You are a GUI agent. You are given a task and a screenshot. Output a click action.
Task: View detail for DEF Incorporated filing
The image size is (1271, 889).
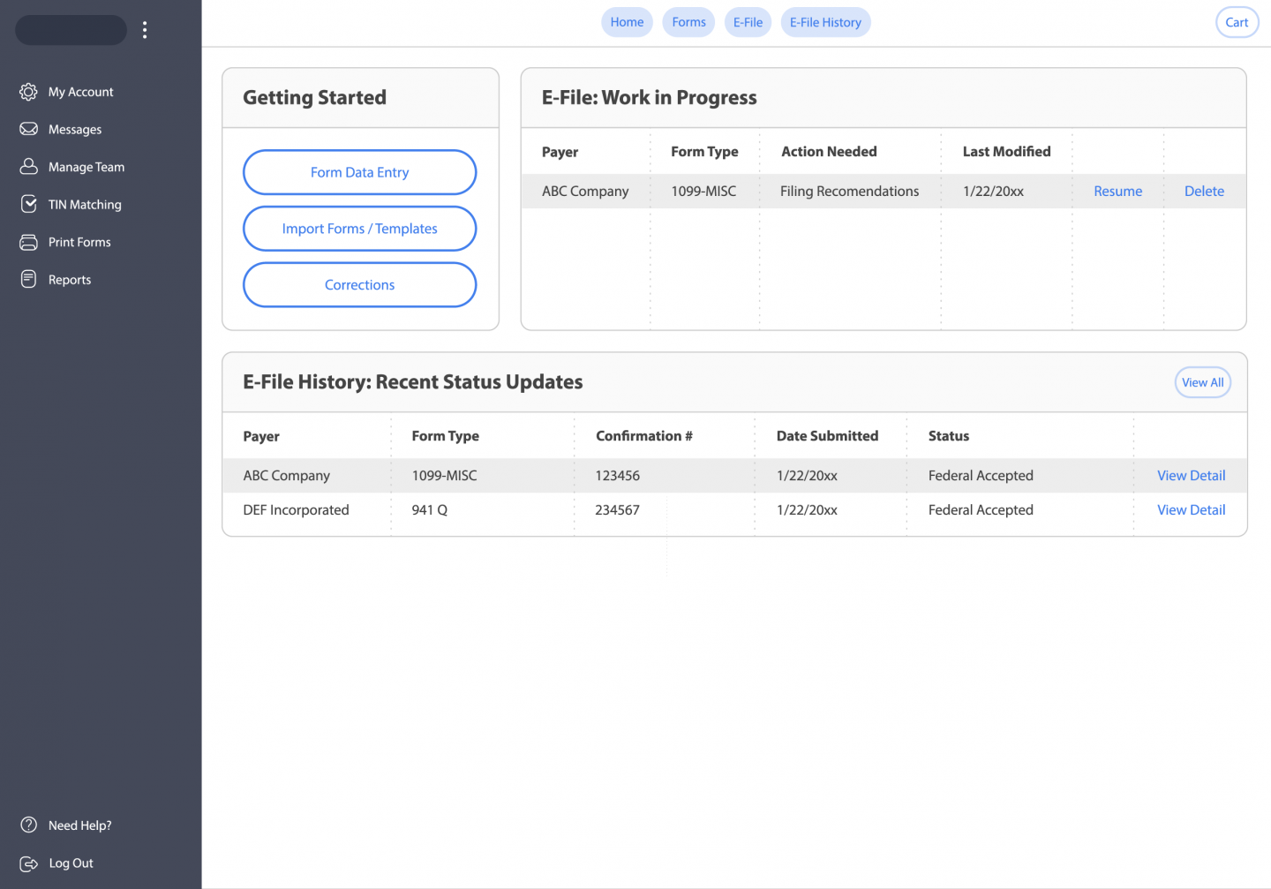(1191, 510)
